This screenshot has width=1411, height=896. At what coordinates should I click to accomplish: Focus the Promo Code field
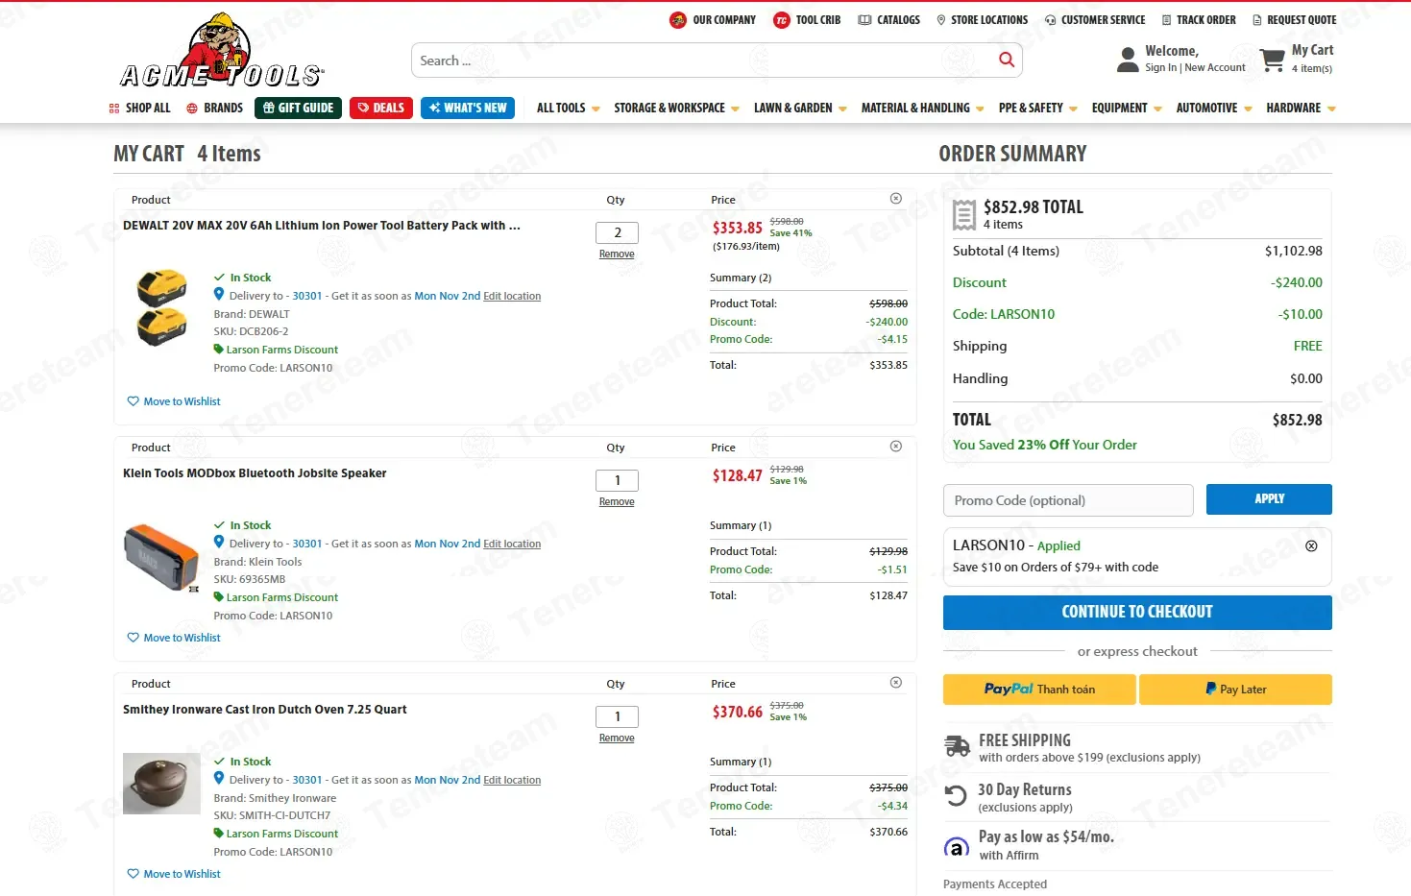(1068, 500)
